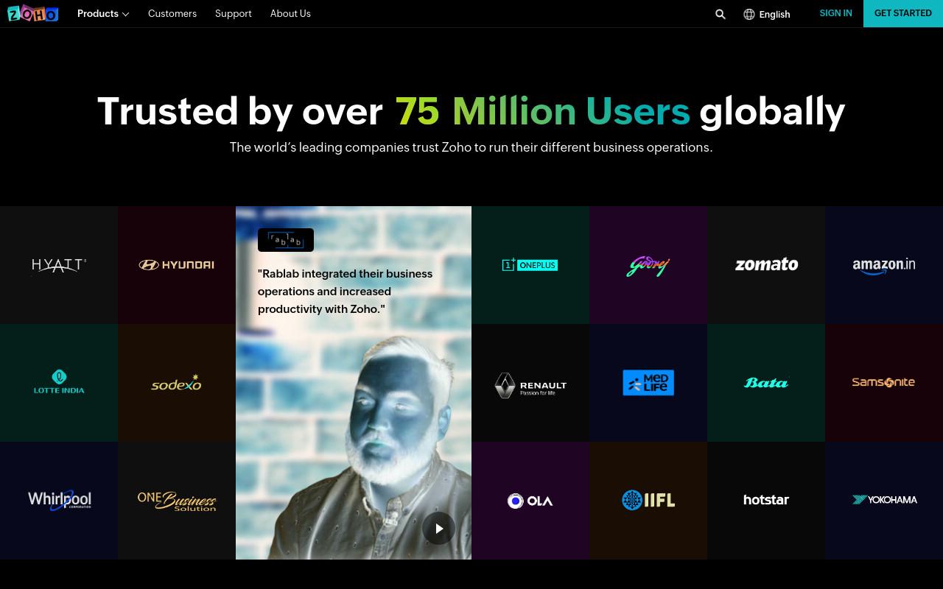The width and height of the screenshot is (943, 589).
Task: Click the Godrej logo tile
Action: [648, 265]
